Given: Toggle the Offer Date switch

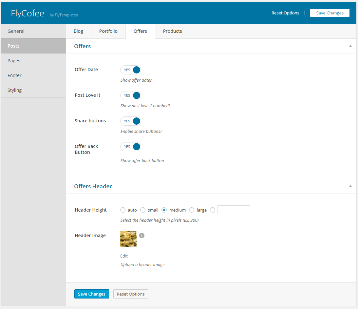Looking at the screenshot, I should tap(131, 70).
